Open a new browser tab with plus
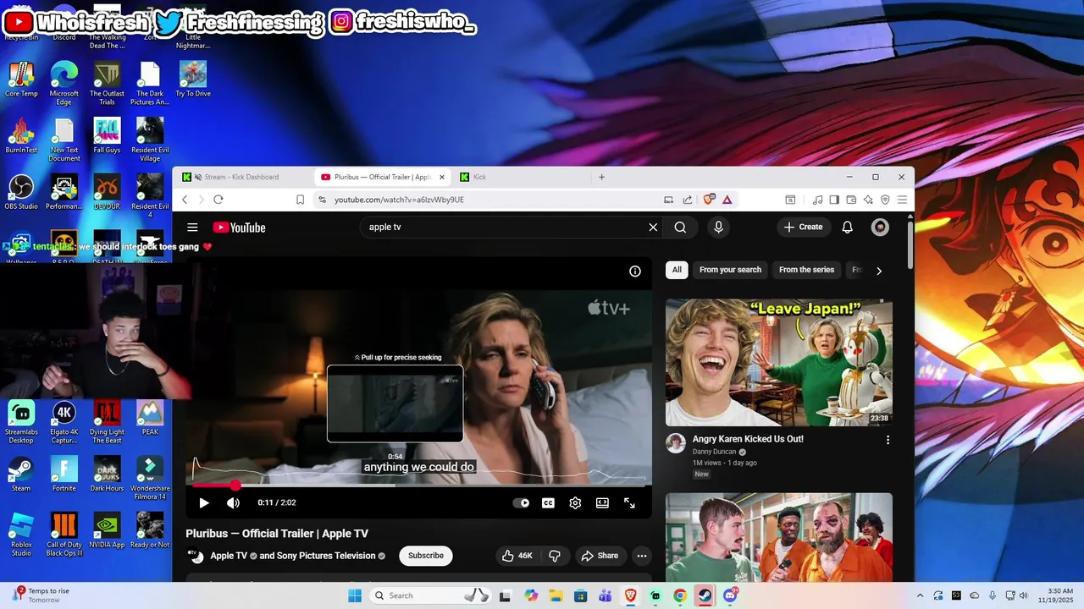 point(601,177)
